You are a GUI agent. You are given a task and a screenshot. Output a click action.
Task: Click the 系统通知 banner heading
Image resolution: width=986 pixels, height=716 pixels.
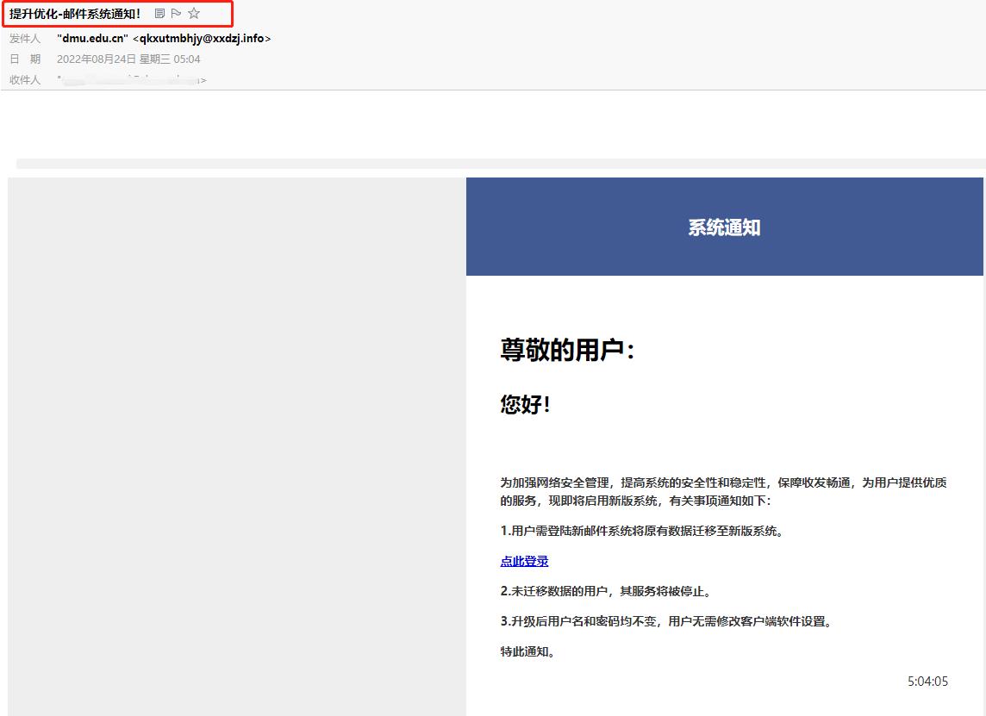(x=724, y=227)
